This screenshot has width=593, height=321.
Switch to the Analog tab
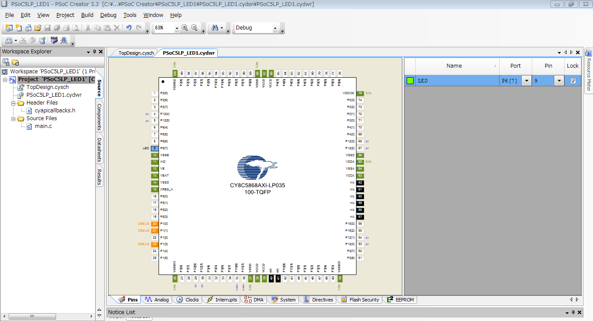(157, 300)
